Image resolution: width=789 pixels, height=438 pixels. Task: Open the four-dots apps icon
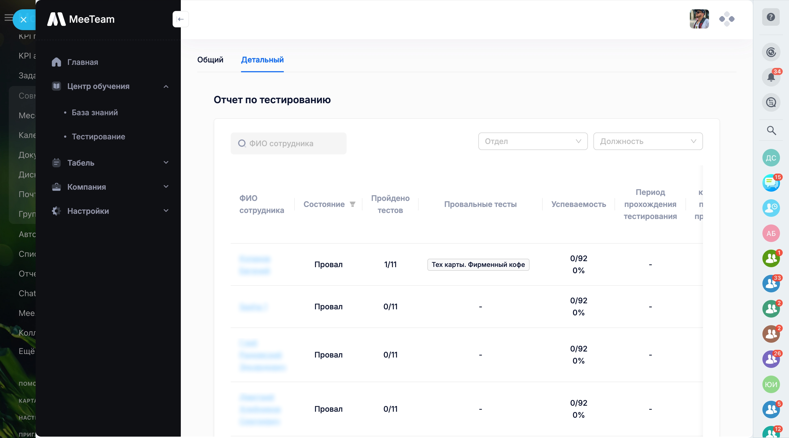click(727, 19)
